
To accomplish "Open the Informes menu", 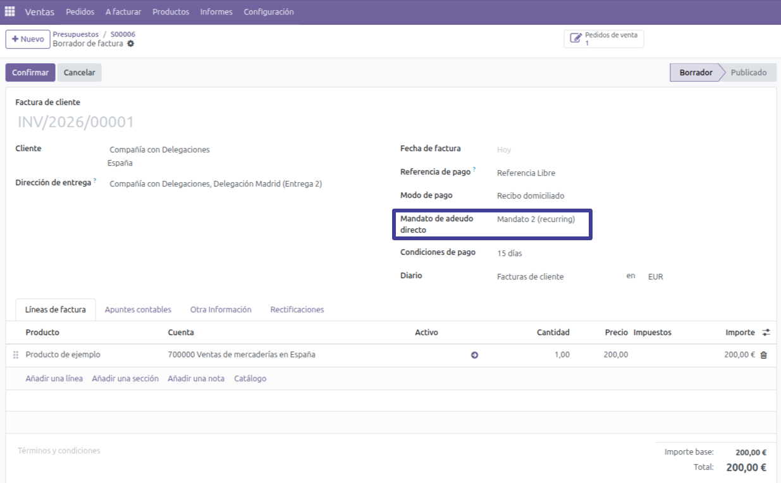I will [216, 12].
